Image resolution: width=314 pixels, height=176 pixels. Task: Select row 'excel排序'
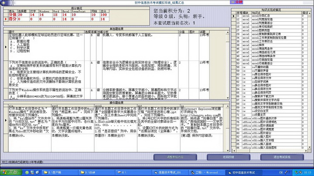click(270, 45)
